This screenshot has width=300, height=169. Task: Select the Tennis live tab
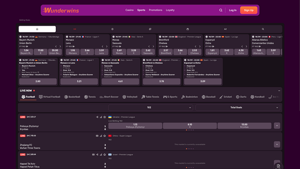[90, 97]
